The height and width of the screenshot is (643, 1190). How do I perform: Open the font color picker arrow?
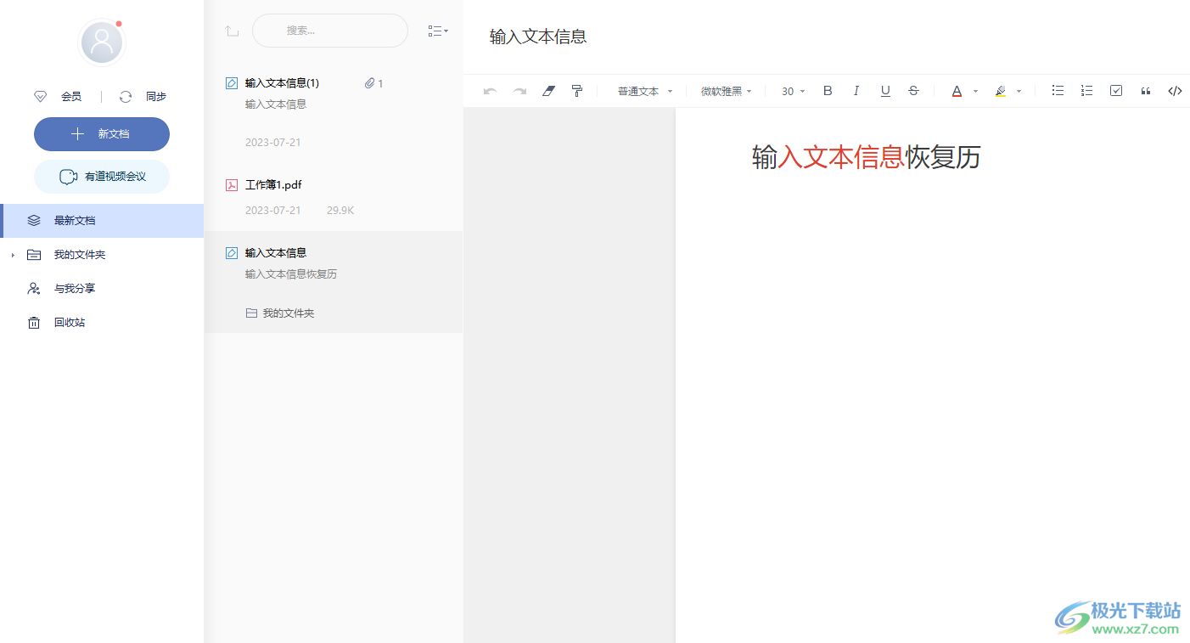[x=975, y=91]
